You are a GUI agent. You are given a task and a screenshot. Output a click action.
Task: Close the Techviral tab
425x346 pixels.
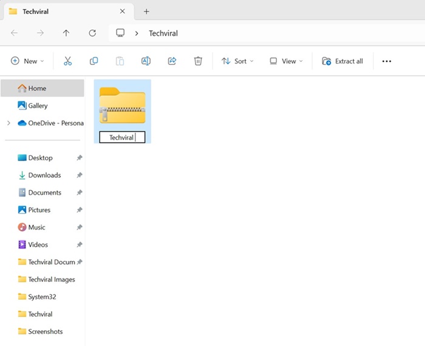point(123,11)
